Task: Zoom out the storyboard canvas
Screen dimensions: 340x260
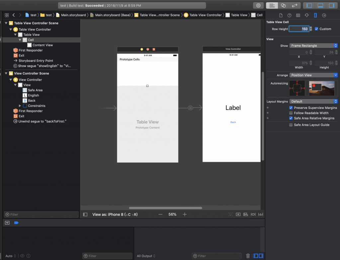Action: [x=160, y=215]
